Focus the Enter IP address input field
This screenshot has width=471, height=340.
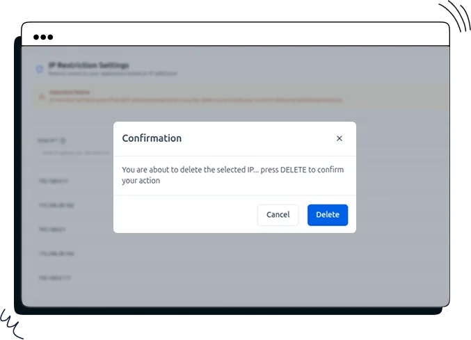coord(77,152)
